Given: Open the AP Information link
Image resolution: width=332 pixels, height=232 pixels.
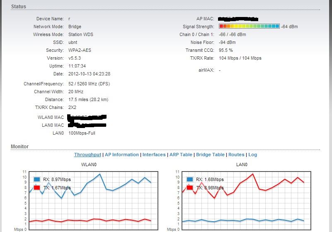Looking at the screenshot, I should (x=122, y=155).
